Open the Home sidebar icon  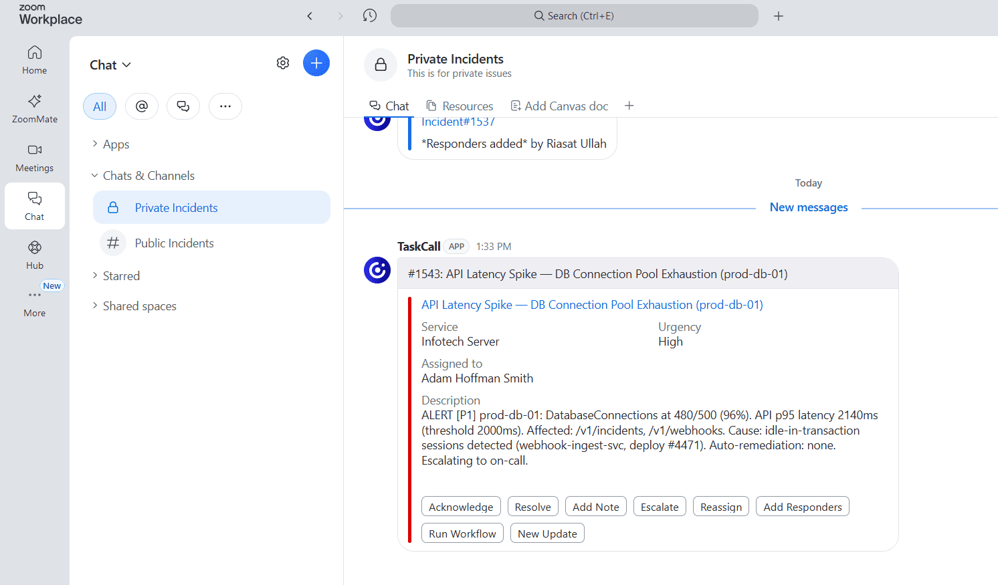coord(35,60)
